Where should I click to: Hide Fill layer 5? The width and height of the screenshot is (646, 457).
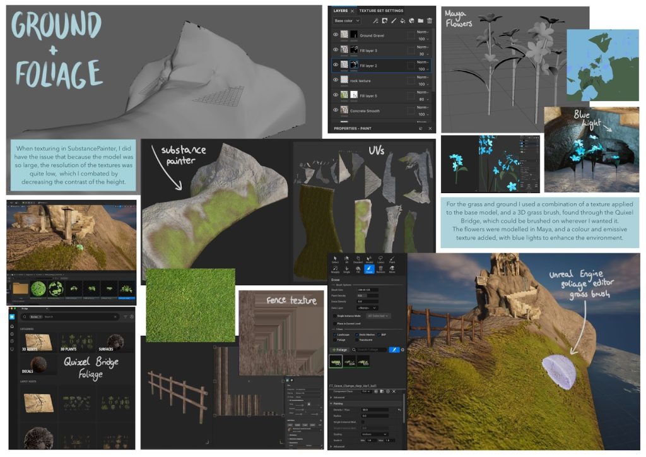coord(336,95)
